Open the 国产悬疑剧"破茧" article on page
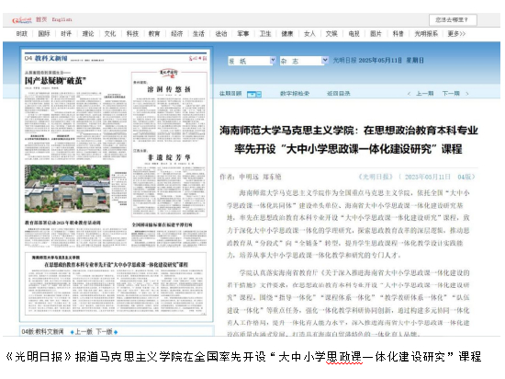 [x=55, y=81]
